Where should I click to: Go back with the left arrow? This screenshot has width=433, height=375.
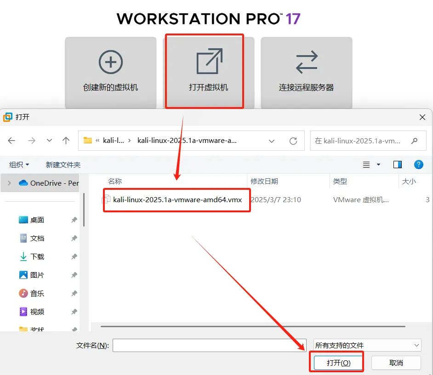click(x=11, y=141)
